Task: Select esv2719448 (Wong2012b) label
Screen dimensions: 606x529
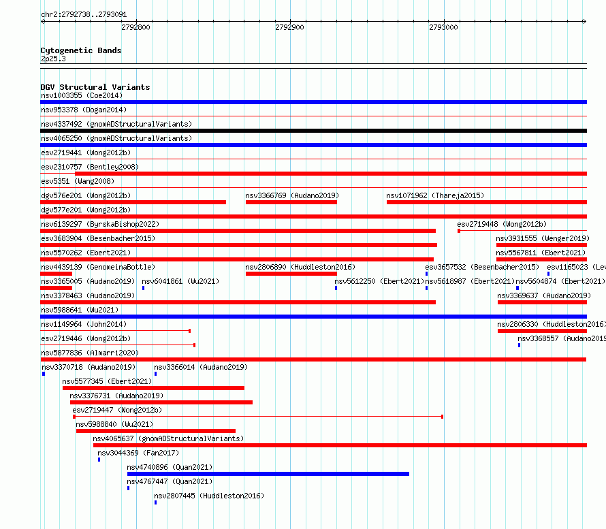Action: tap(502, 224)
